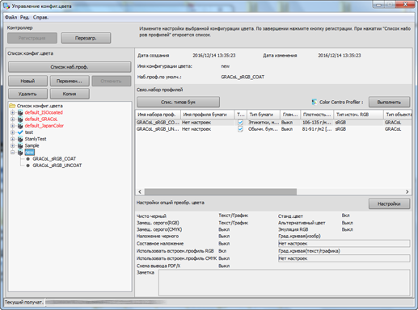Screen dimensions: 418x310
Task: Select the GRACoL_sRGB_COAT tree item
Action: [54, 159]
